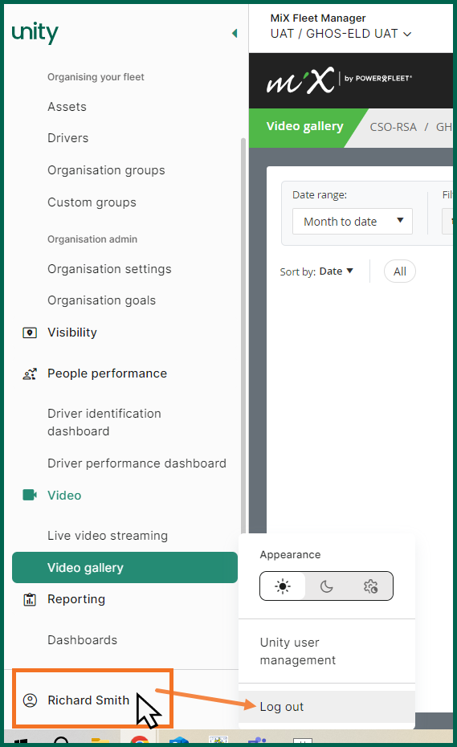Collapse the Video section label
Viewport: 457px width, 747px height.
click(64, 496)
